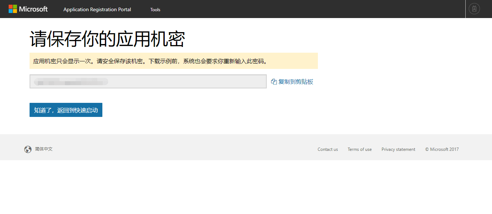Click the empty right side of secret field

pyautogui.click(x=216, y=81)
